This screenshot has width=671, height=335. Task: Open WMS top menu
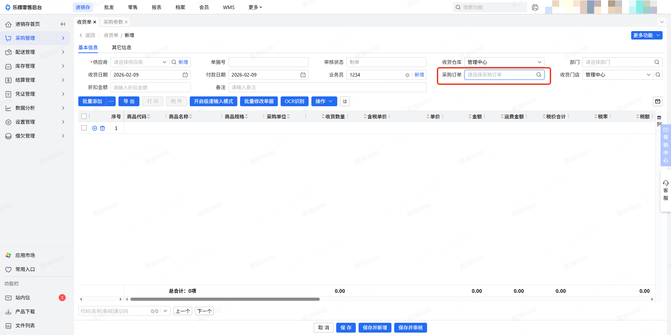pyautogui.click(x=229, y=7)
